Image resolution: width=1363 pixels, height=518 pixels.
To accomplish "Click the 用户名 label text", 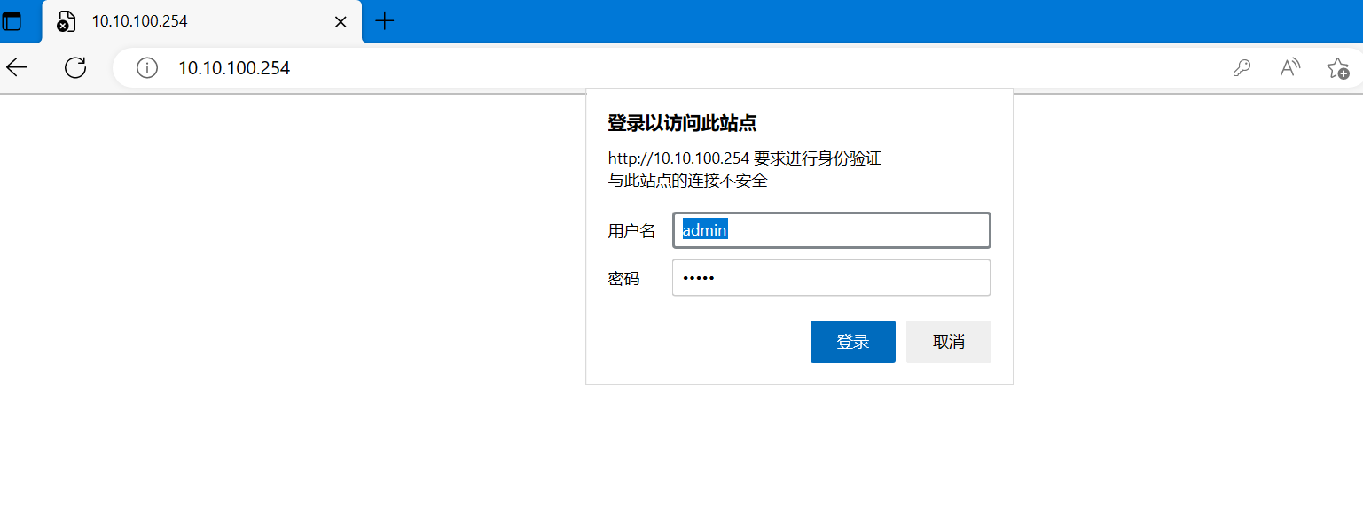I will (631, 231).
